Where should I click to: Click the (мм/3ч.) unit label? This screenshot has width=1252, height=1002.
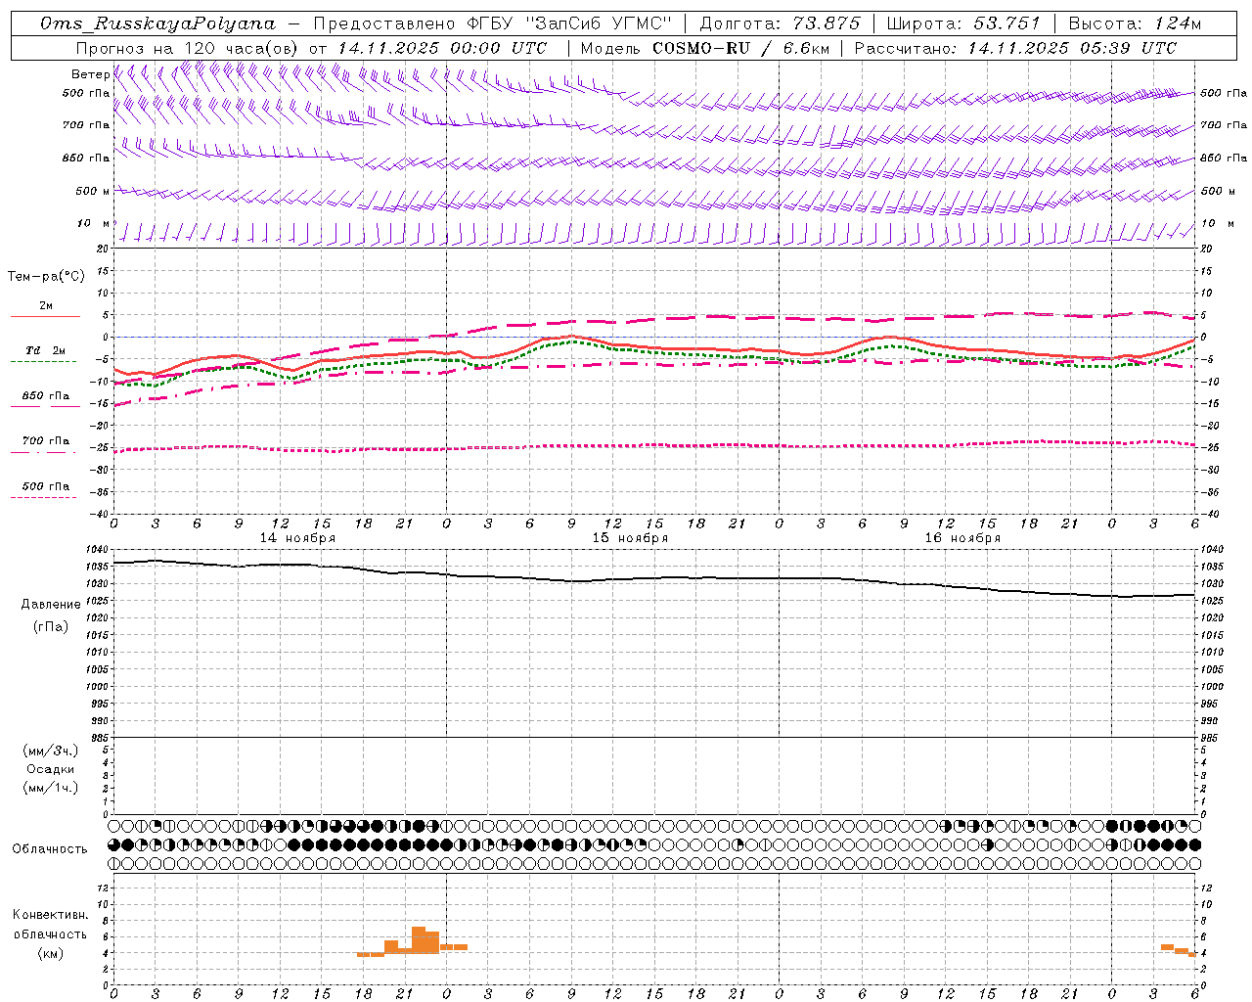pyautogui.click(x=51, y=751)
